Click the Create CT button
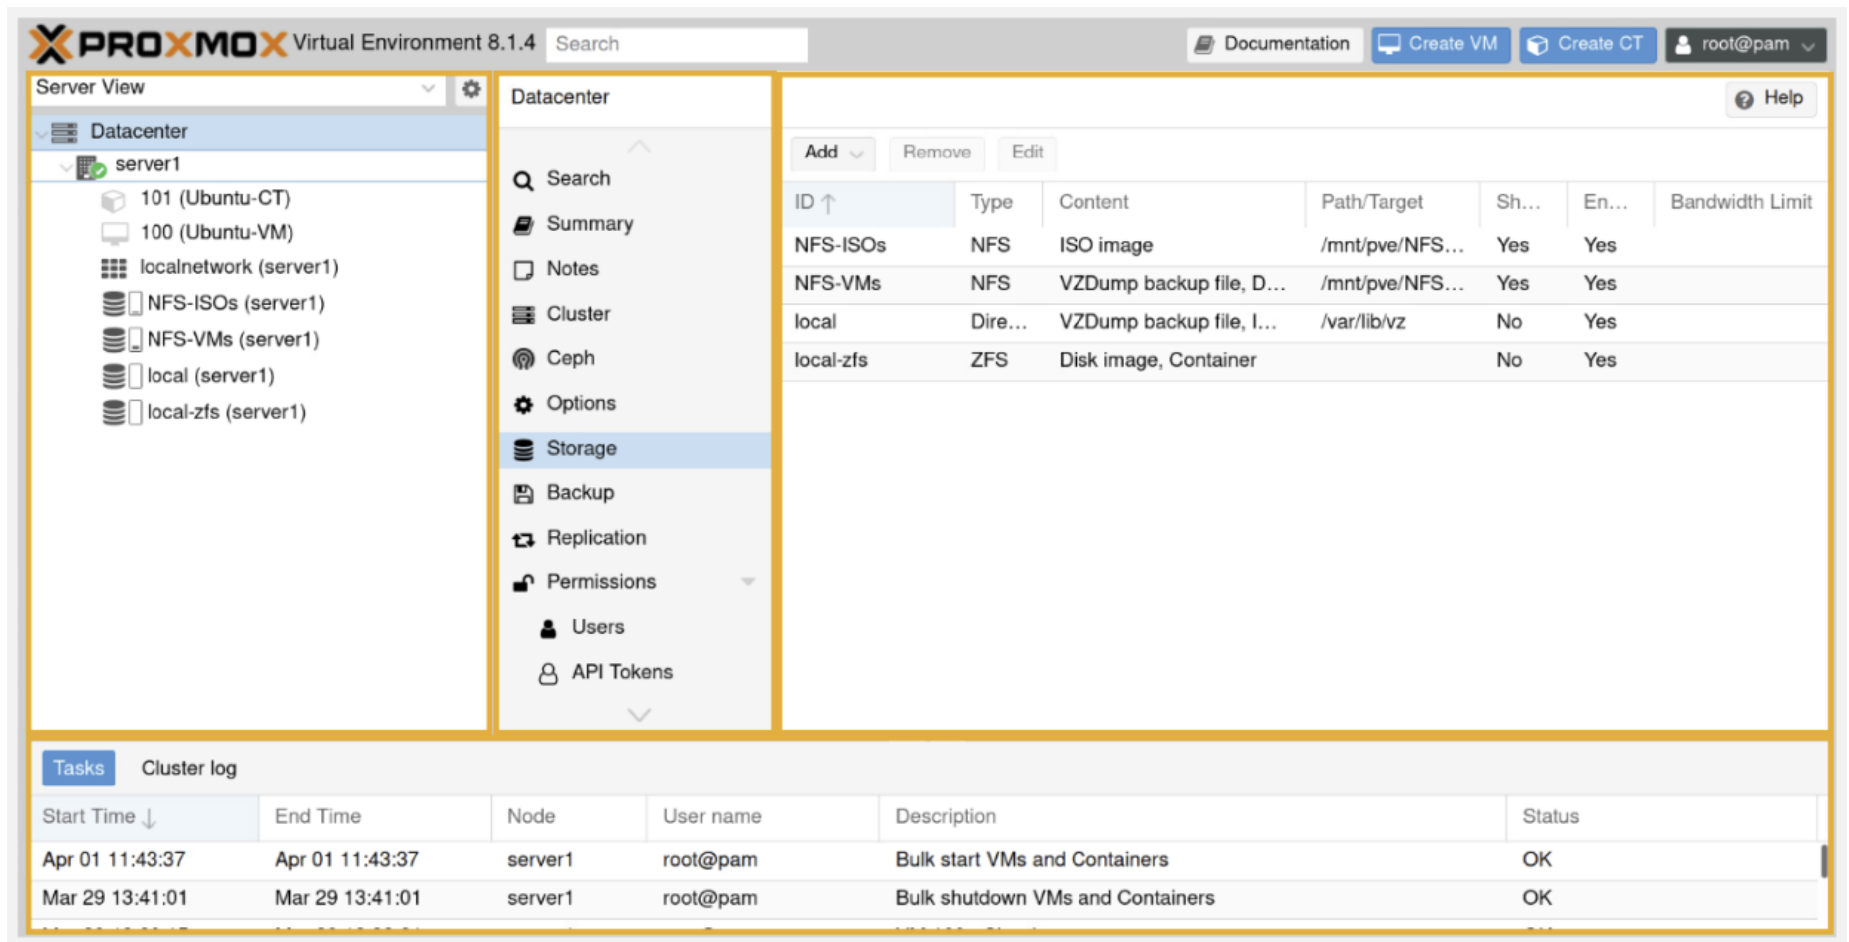This screenshot has height=942, width=1849. pyautogui.click(x=1587, y=45)
